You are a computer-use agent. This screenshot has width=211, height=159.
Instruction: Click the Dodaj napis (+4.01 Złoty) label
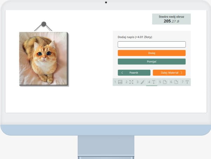(135, 37)
